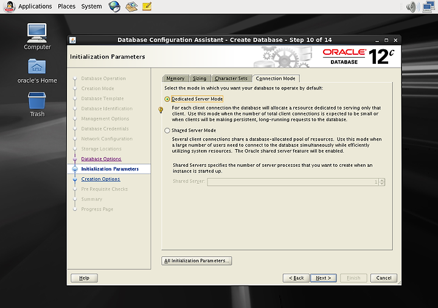Decrease Shared Server count with down arrow
This screenshot has width=438, height=308.
[382, 184]
